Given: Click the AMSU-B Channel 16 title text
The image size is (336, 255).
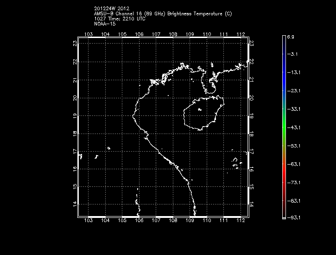Looking at the screenshot, I should (163, 14).
